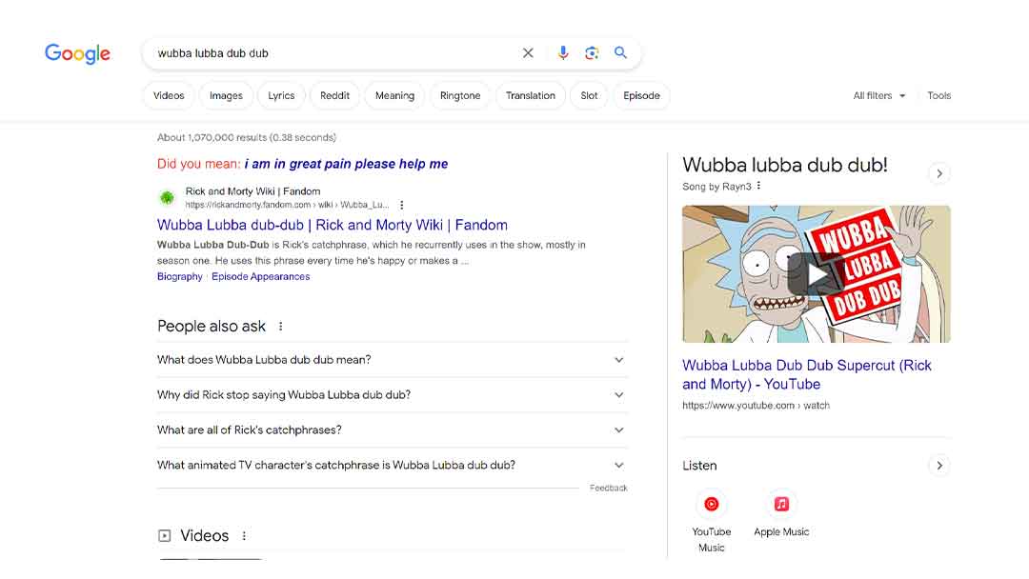Open the Episode Appearances sitelink

(x=260, y=277)
